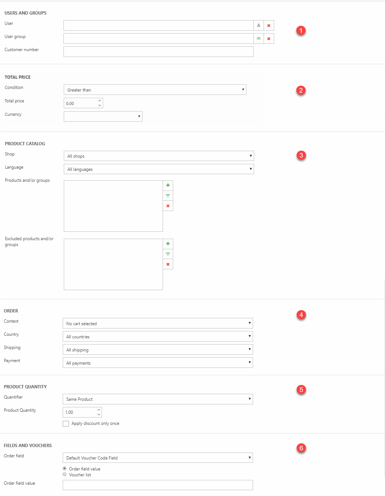
Task: Expand the Context dropdown showing No cart selected
Action: click(x=157, y=323)
